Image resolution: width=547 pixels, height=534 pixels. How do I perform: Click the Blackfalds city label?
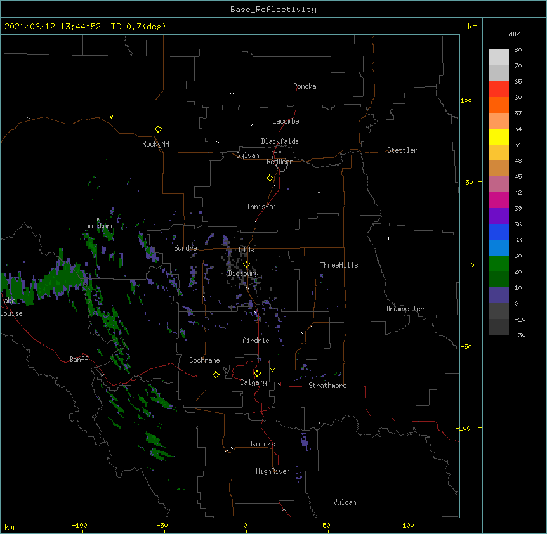click(x=280, y=141)
